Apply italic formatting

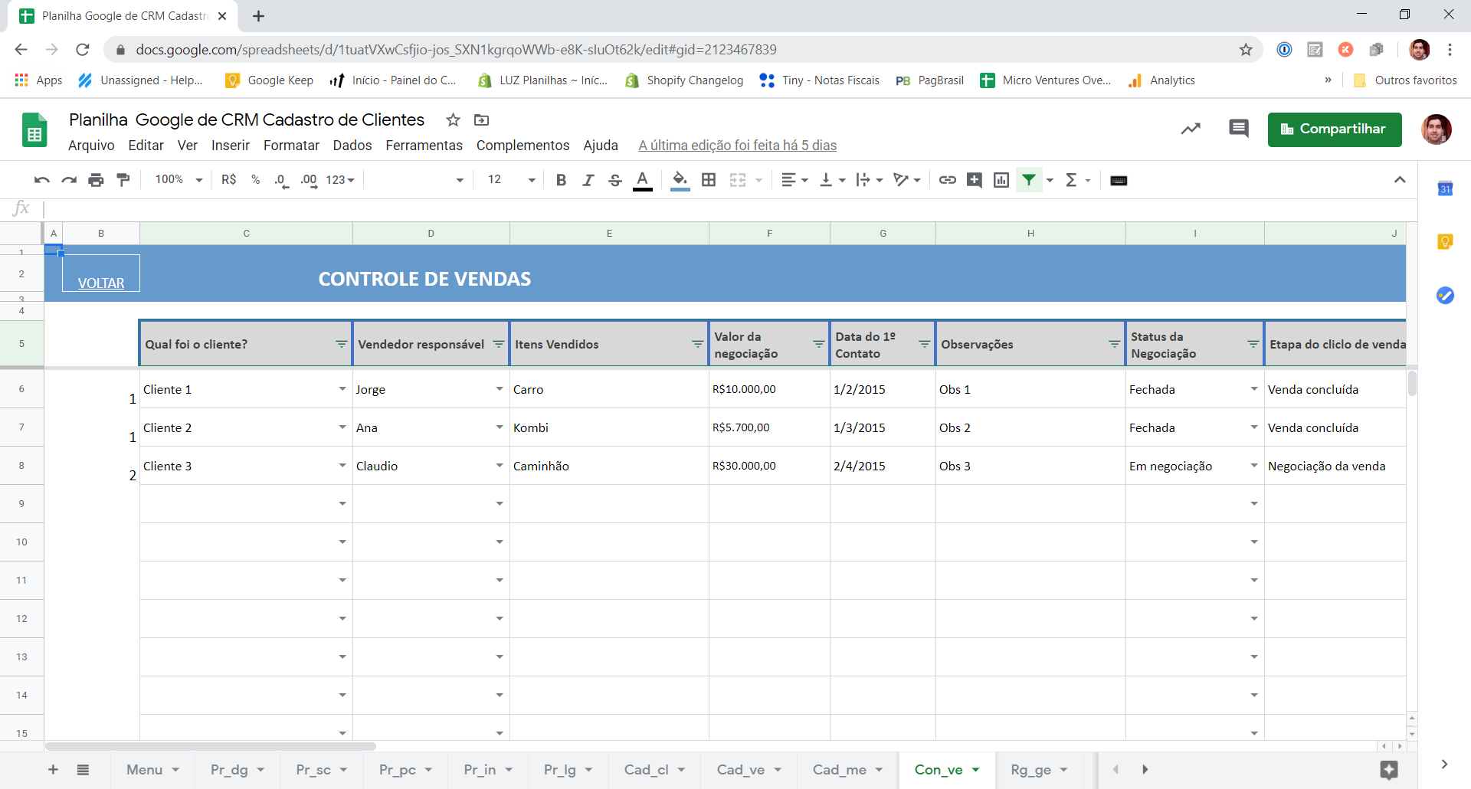tap(588, 180)
